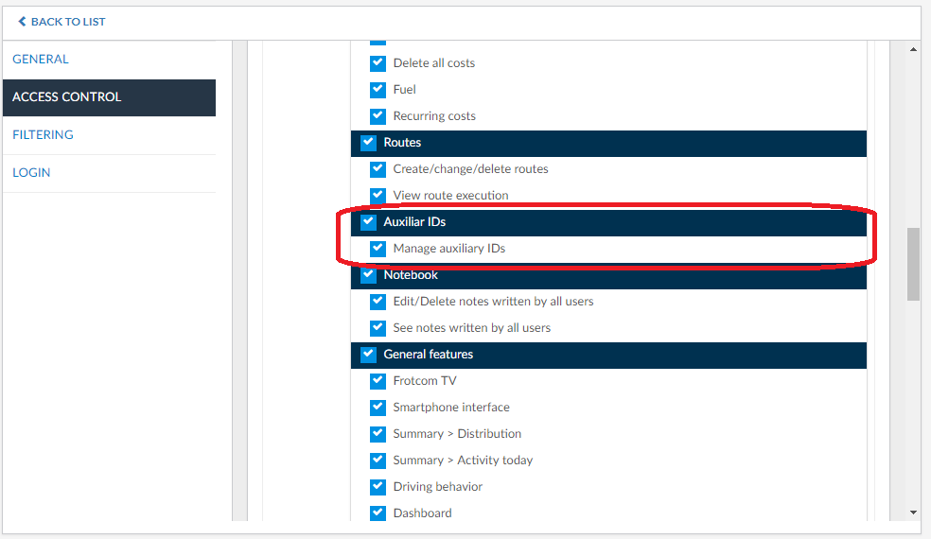Toggle the Routes group checkbox
The height and width of the screenshot is (539, 931).
tap(368, 143)
